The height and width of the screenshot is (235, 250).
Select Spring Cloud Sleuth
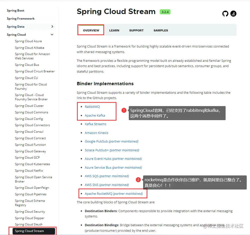29,224
